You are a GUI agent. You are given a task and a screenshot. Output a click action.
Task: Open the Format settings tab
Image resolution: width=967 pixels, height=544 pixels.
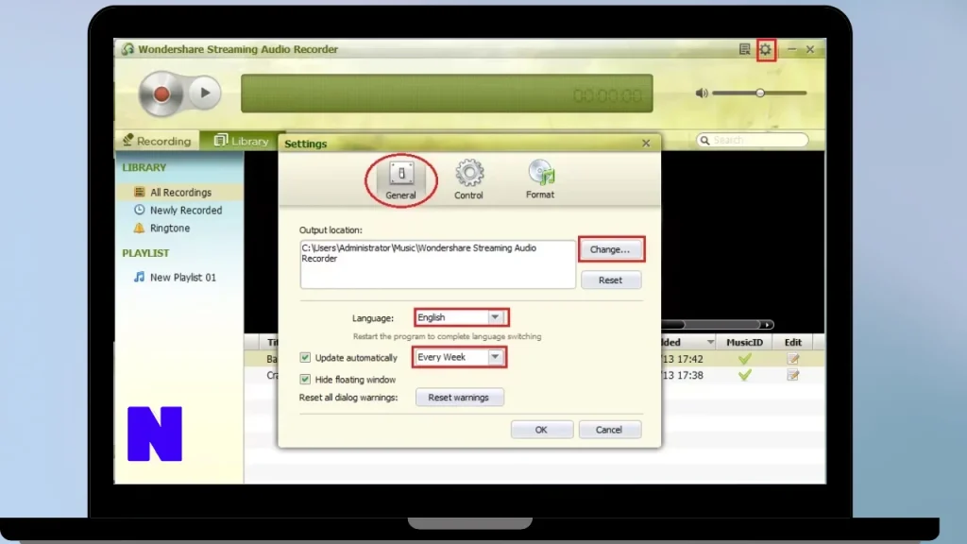click(x=540, y=180)
